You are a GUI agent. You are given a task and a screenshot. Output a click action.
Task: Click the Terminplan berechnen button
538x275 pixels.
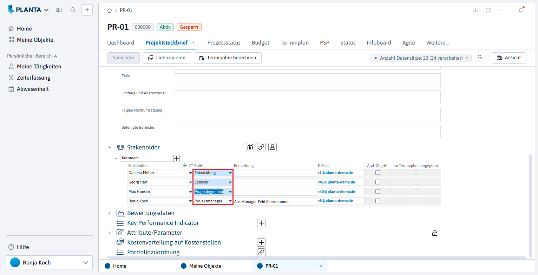click(x=228, y=58)
